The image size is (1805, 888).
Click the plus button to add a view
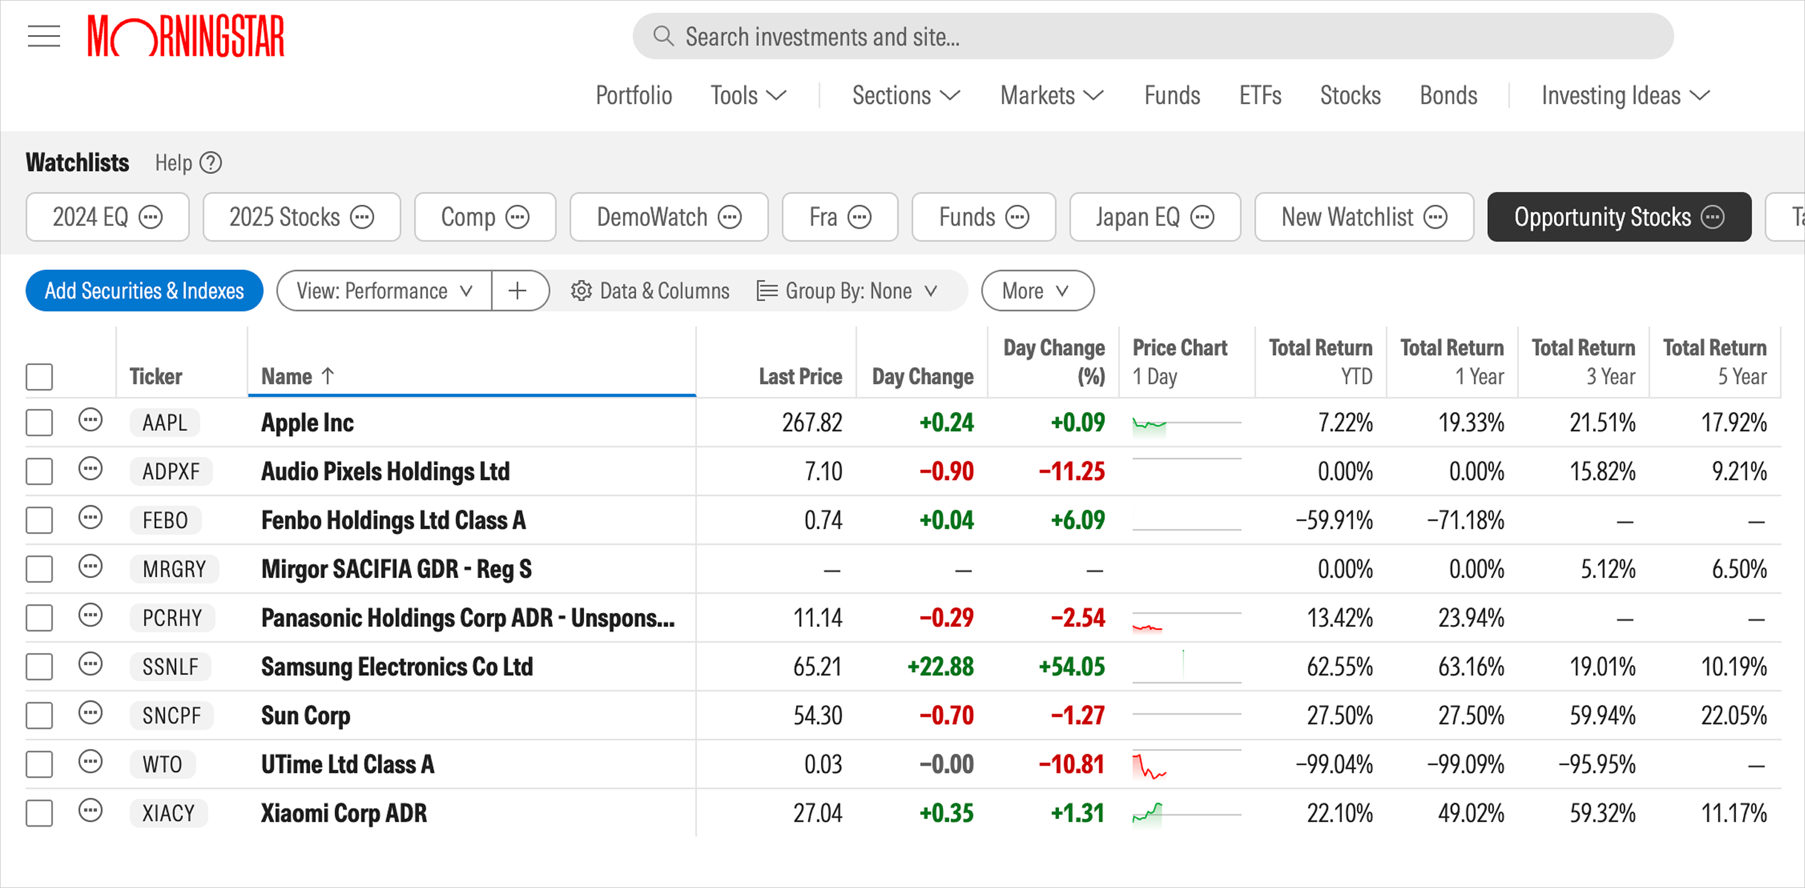point(518,291)
